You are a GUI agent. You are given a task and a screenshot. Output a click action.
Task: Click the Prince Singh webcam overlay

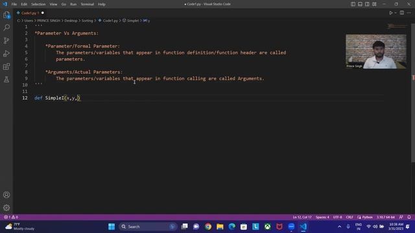(376, 52)
